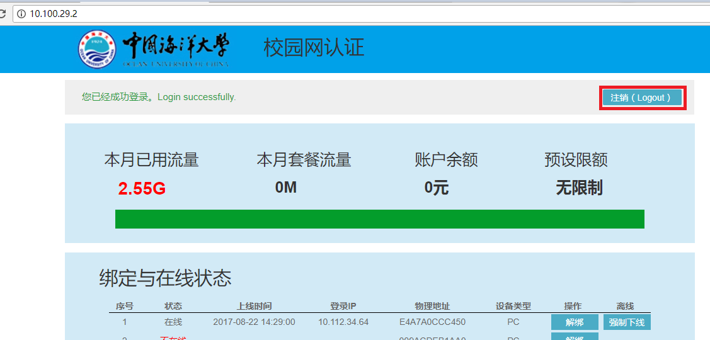Click the red 2.55G used traffic value
Viewport: 710px width, 340px height.
(x=142, y=188)
